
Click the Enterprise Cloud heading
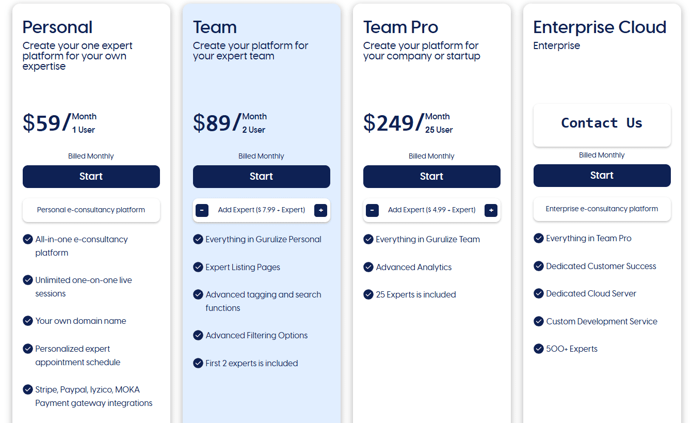[600, 27]
